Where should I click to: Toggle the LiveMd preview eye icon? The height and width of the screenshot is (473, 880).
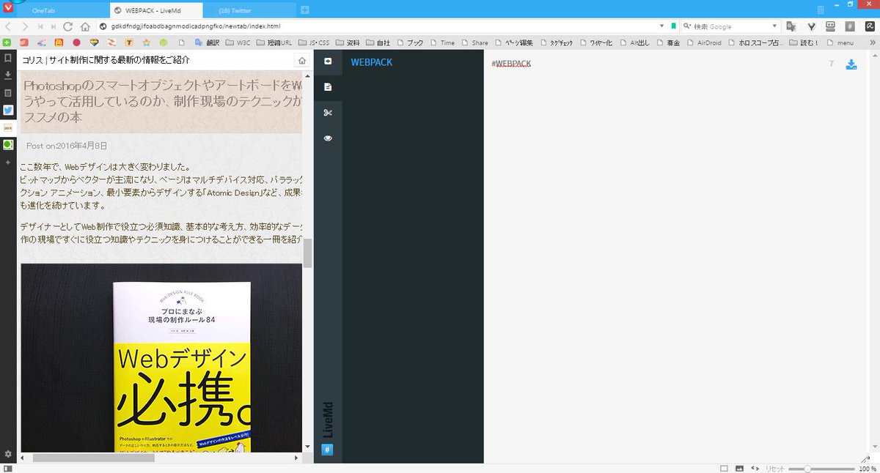click(328, 138)
